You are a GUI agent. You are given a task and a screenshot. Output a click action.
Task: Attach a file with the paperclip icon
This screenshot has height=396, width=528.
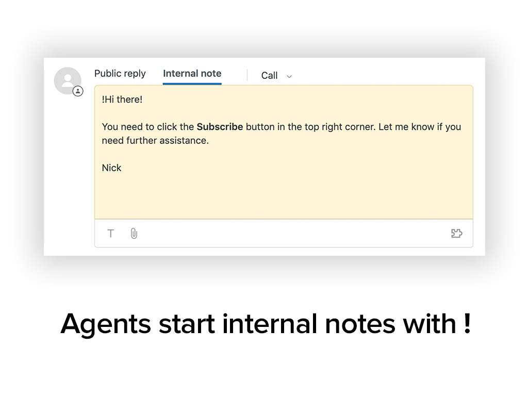(134, 234)
